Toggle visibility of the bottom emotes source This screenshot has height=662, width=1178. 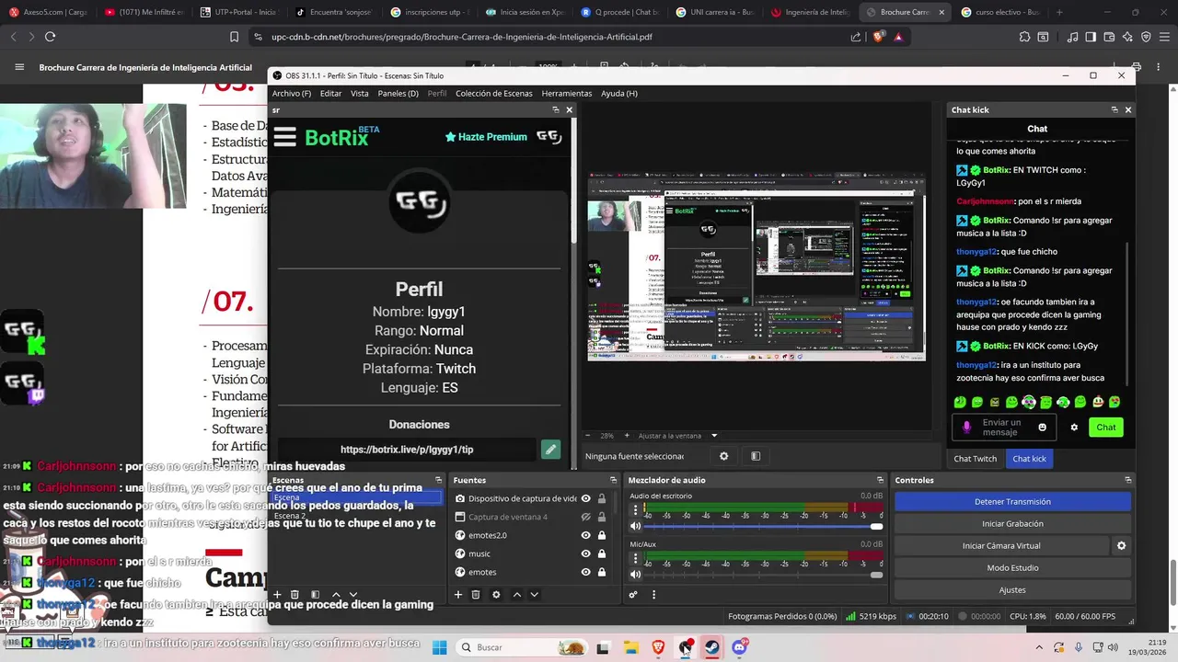(585, 572)
